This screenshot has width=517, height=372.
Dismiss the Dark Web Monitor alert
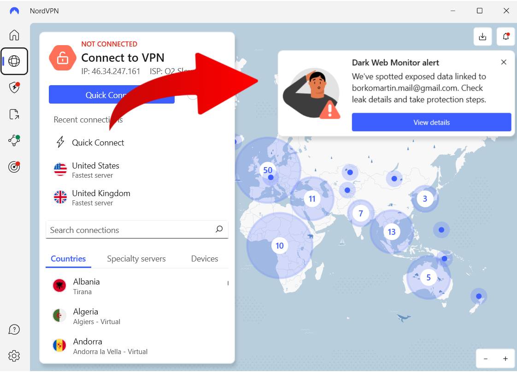point(504,62)
